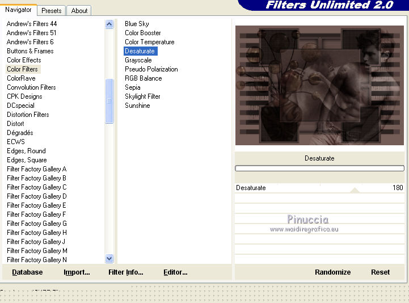Click the Database button
The image size is (409, 303).
(27, 272)
